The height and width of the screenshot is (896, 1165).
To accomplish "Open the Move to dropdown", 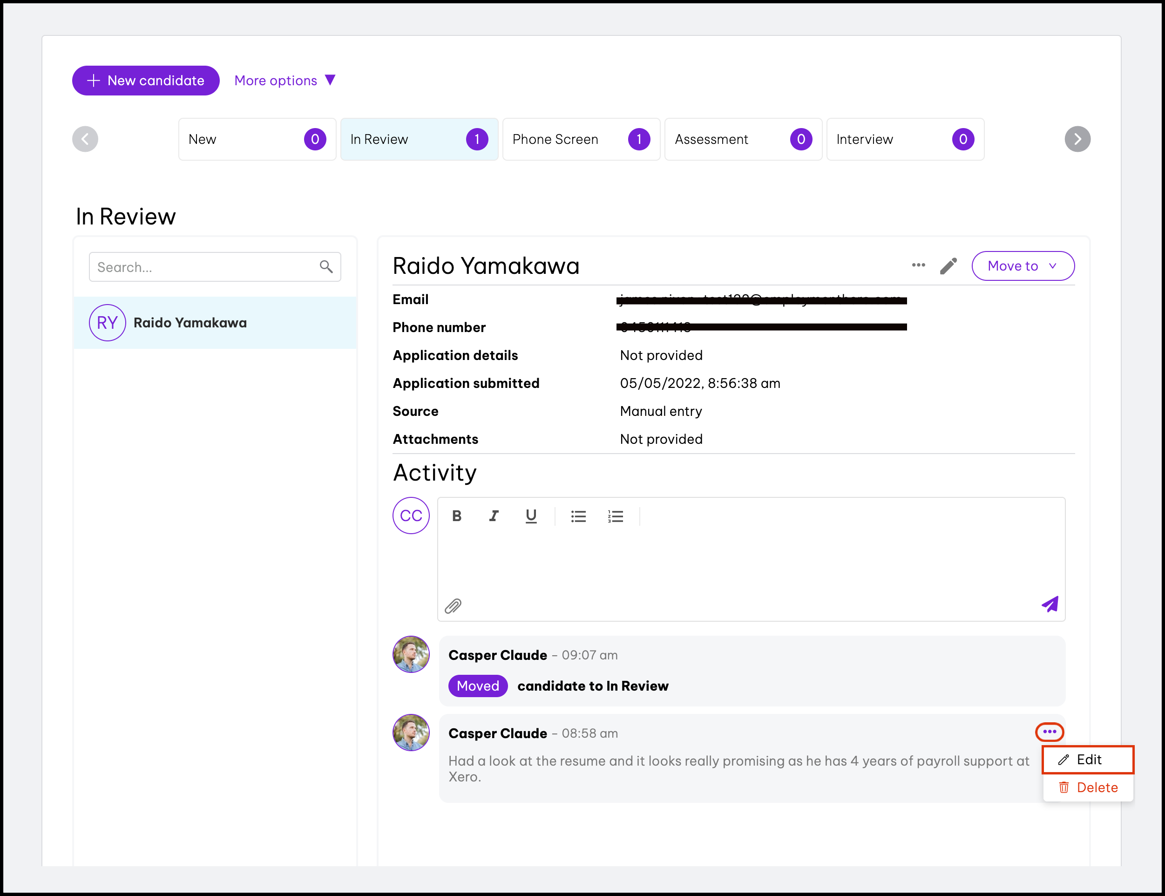I will (1022, 265).
